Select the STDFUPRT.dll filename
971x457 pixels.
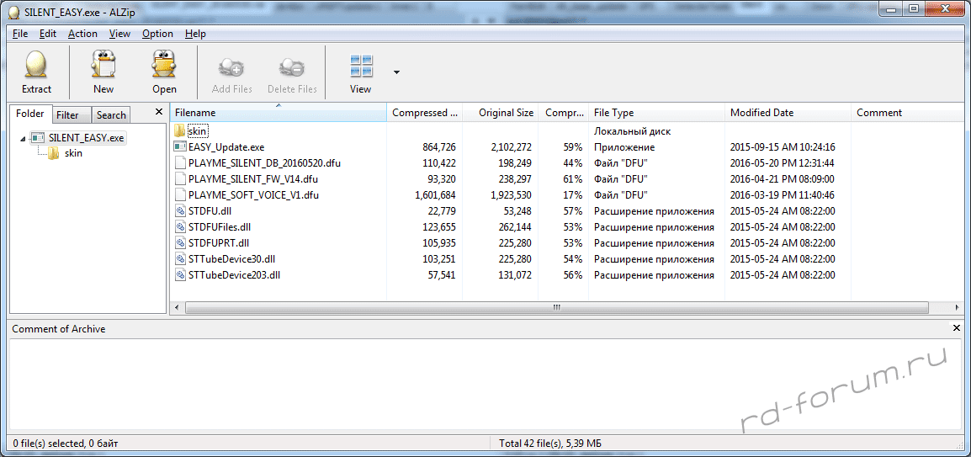point(219,243)
